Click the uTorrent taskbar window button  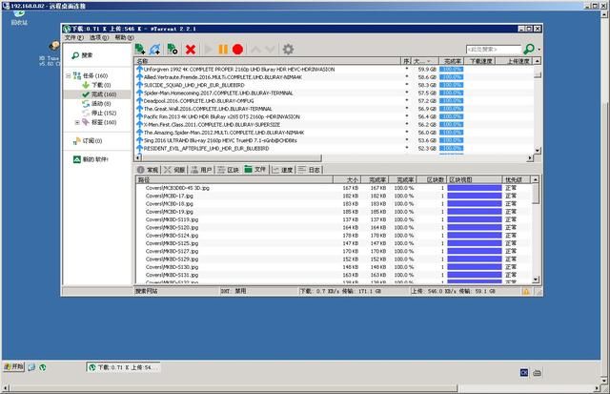(x=123, y=367)
